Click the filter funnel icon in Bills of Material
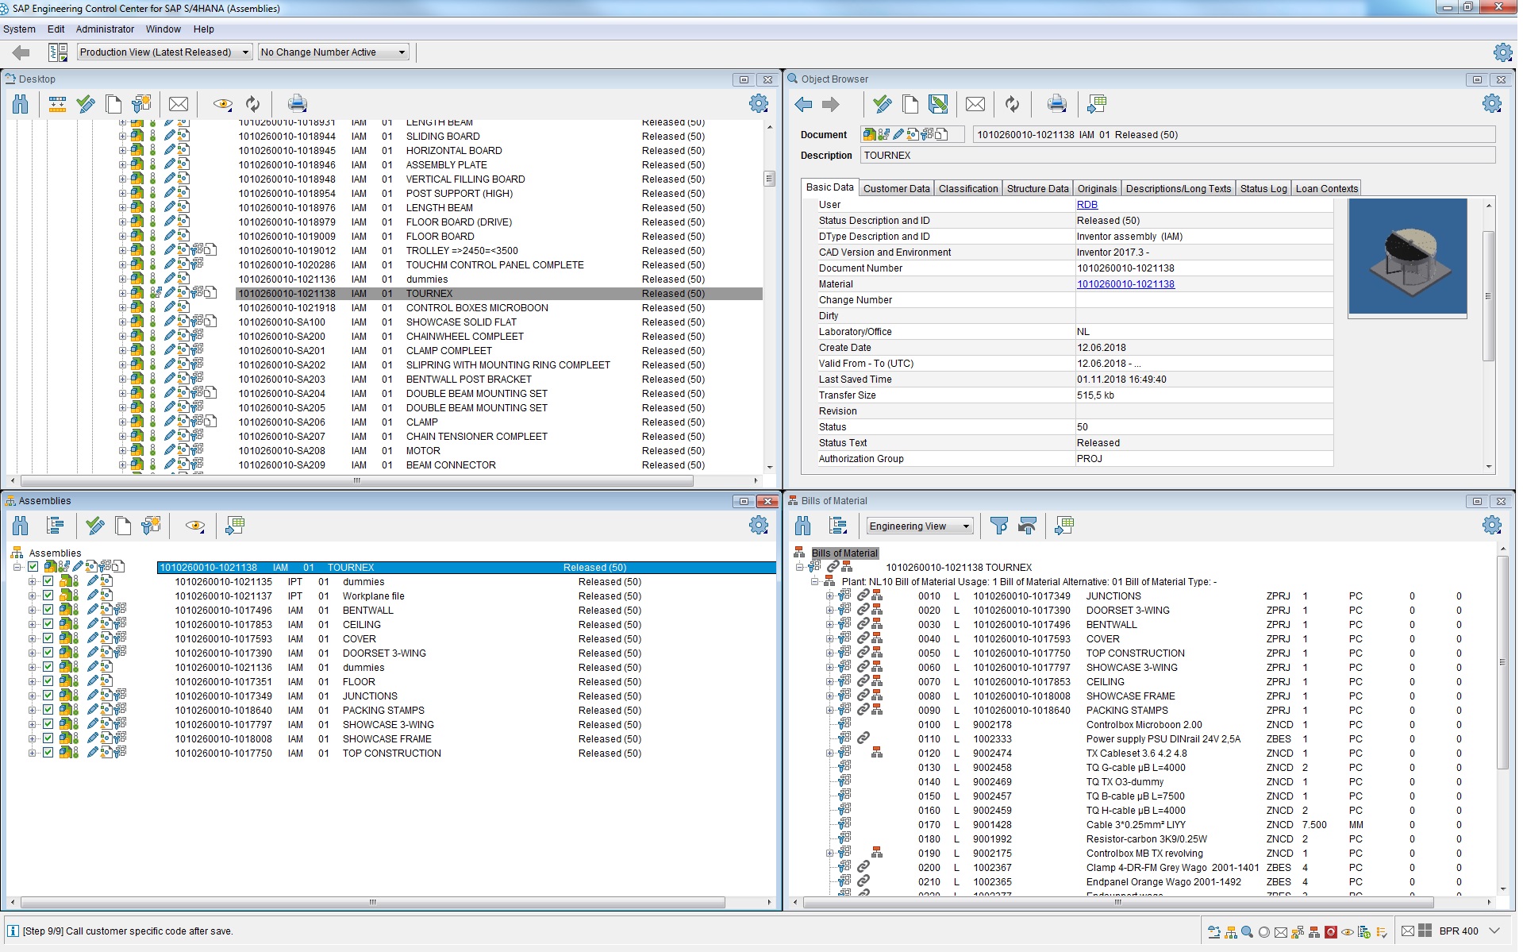Viewport: 1523px width, 952px height. [999, 526]
